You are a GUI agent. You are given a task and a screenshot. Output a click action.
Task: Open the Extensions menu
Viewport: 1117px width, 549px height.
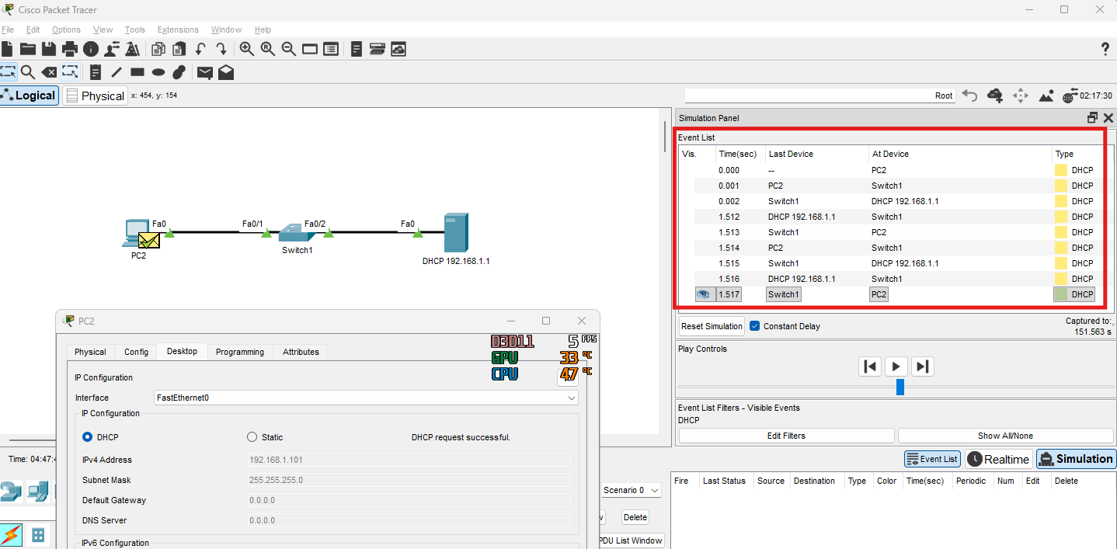178,30
